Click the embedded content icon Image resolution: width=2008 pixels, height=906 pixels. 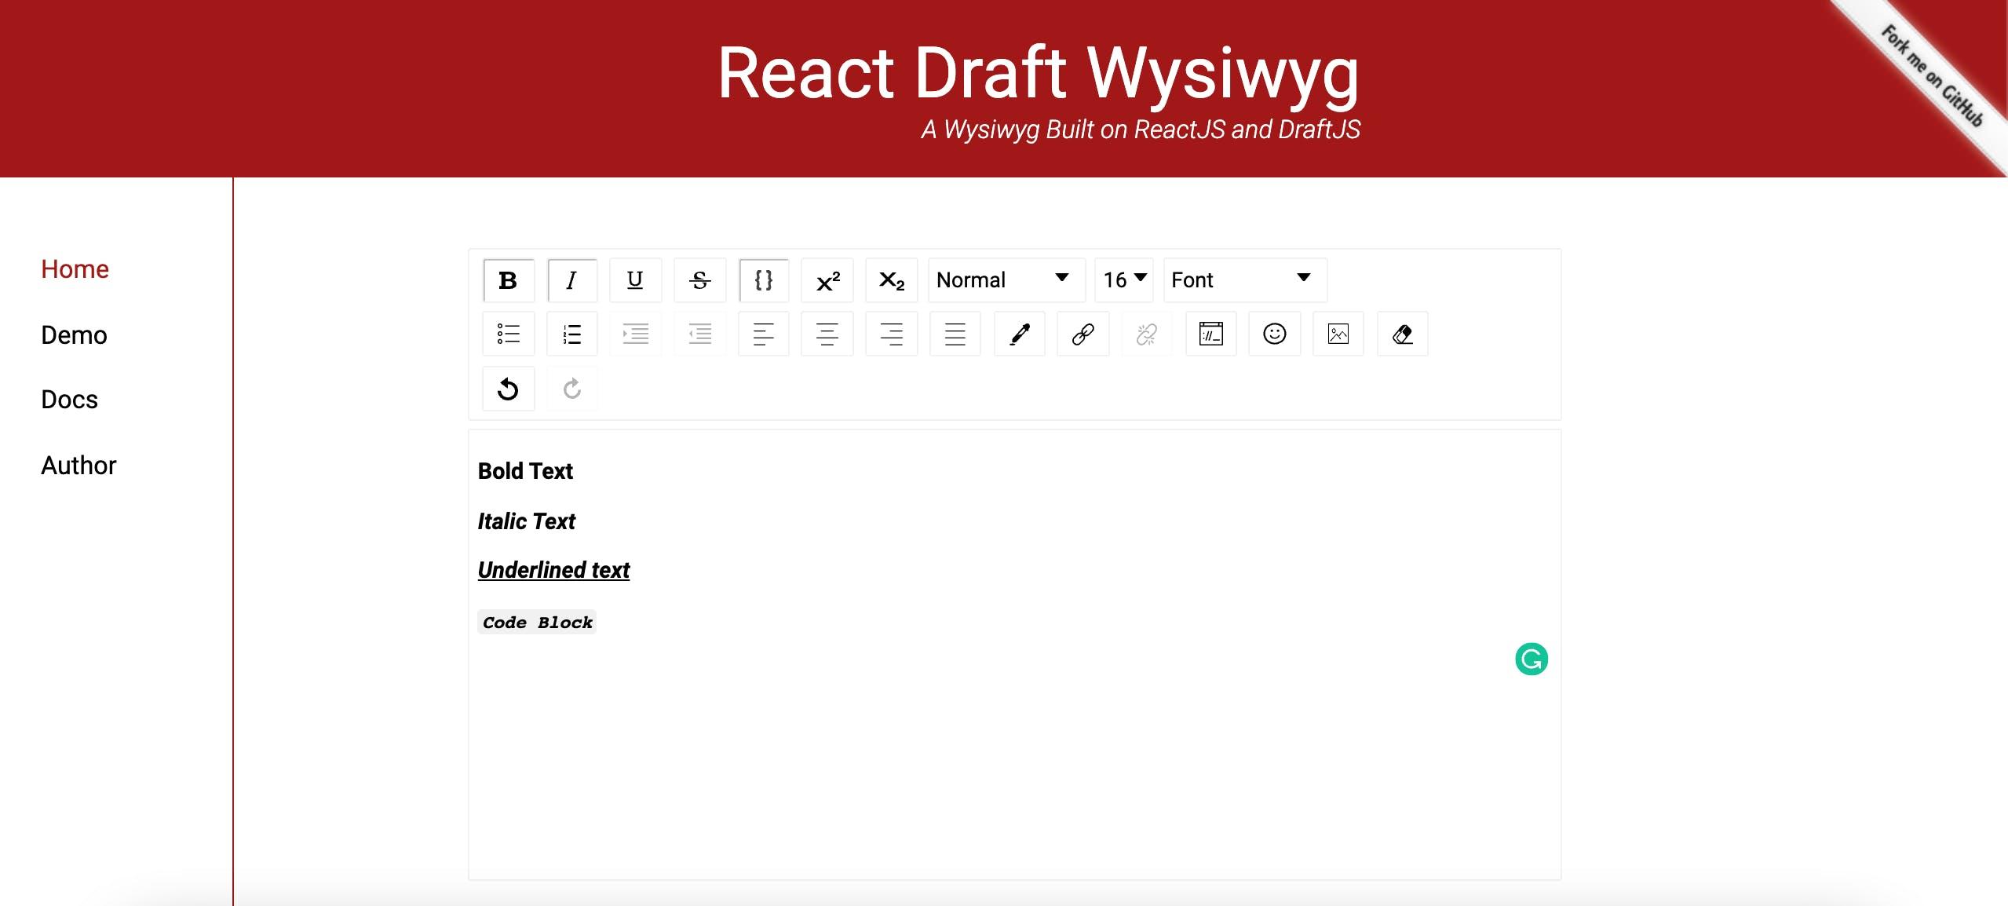coord(1210,334)
